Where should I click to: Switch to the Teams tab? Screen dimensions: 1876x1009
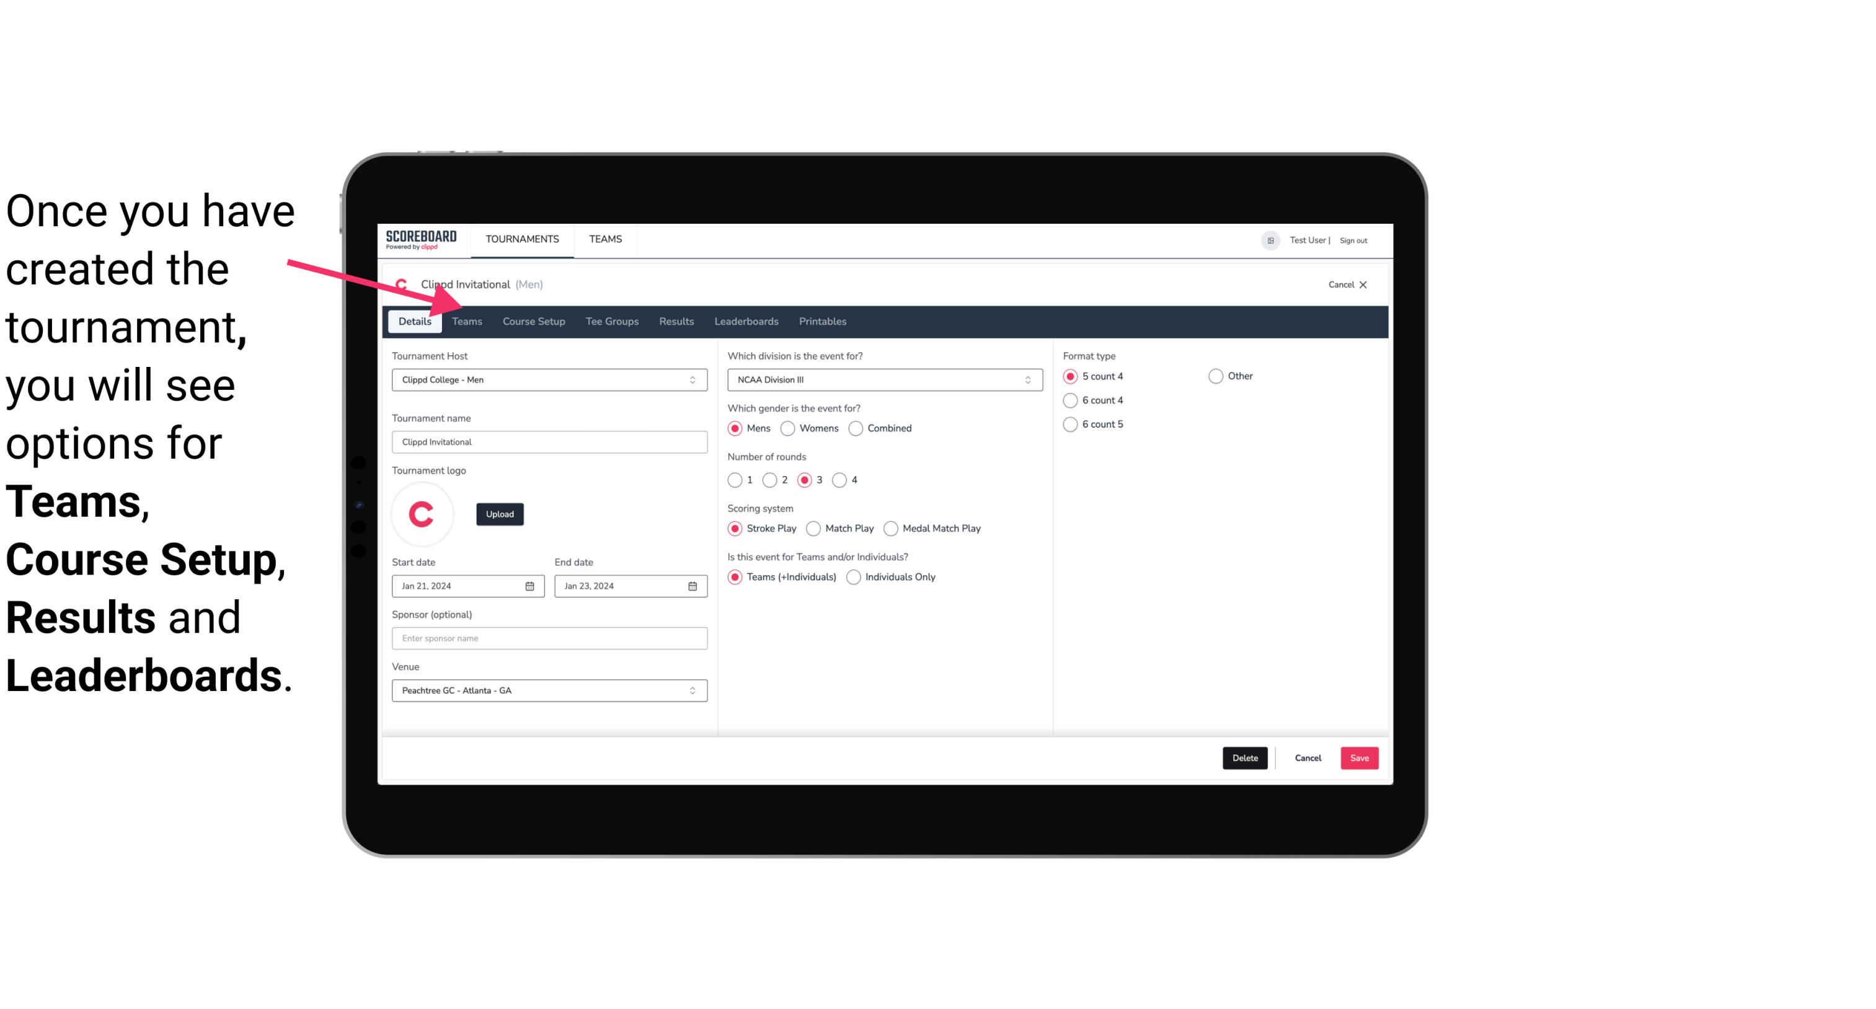click(x=466, y=320)
